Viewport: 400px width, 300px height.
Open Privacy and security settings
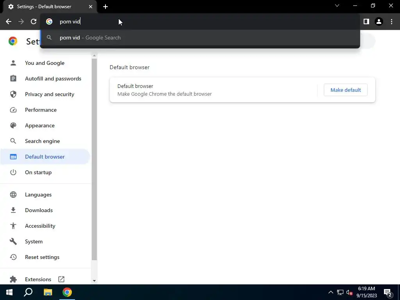coord(50,94)
